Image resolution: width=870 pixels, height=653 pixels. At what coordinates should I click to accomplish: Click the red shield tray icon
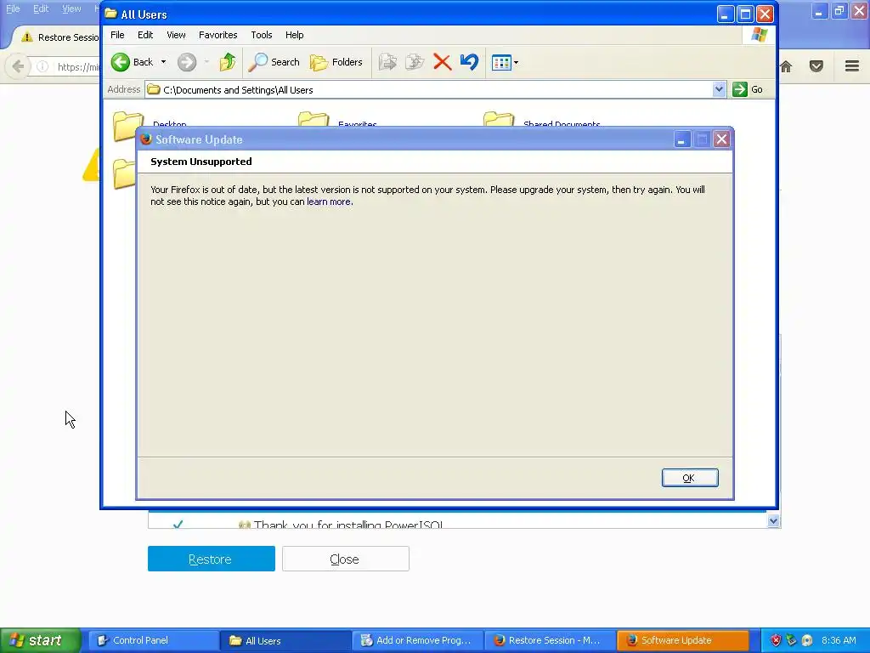[x=776, y=640]
